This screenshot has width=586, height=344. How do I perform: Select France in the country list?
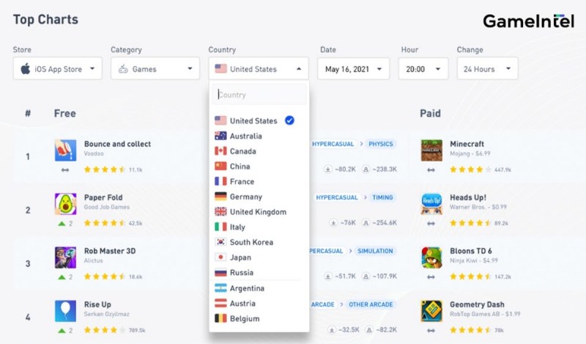click(259, 181)
